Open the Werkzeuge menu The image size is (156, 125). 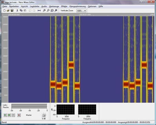click(x=54, y=7)
